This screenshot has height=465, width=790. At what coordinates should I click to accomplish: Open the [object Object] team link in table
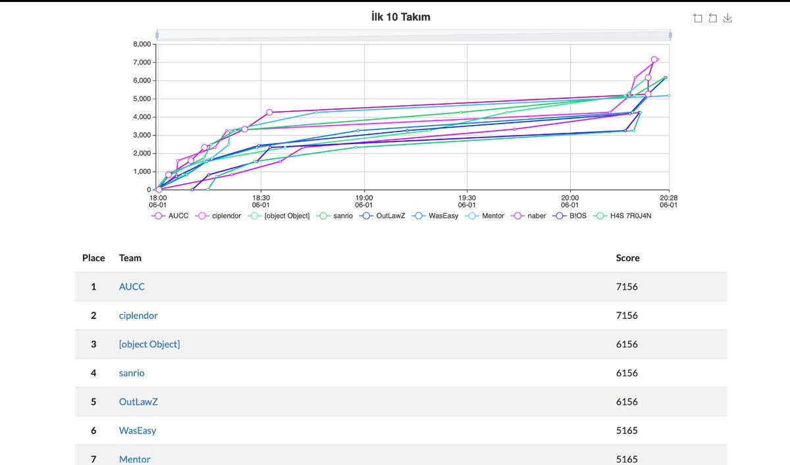tap(149, 344)
